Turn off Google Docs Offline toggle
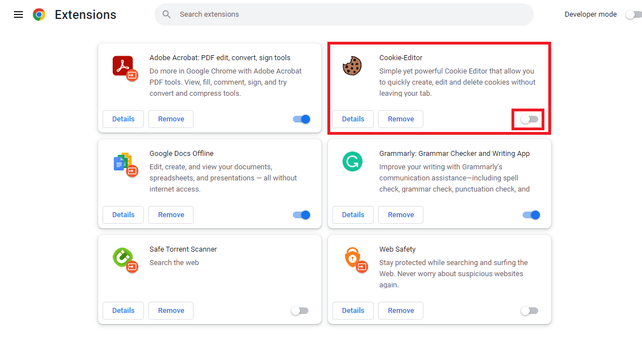The image size is (642, 348). coord(302,215)
